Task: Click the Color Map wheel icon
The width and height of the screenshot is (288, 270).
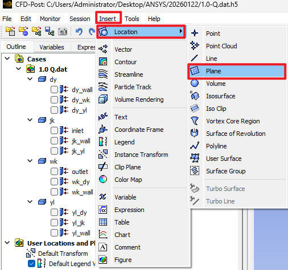Action: pos(103,179)
